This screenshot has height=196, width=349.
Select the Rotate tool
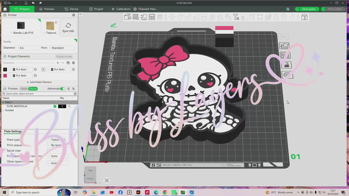click(x=180, y=17)
